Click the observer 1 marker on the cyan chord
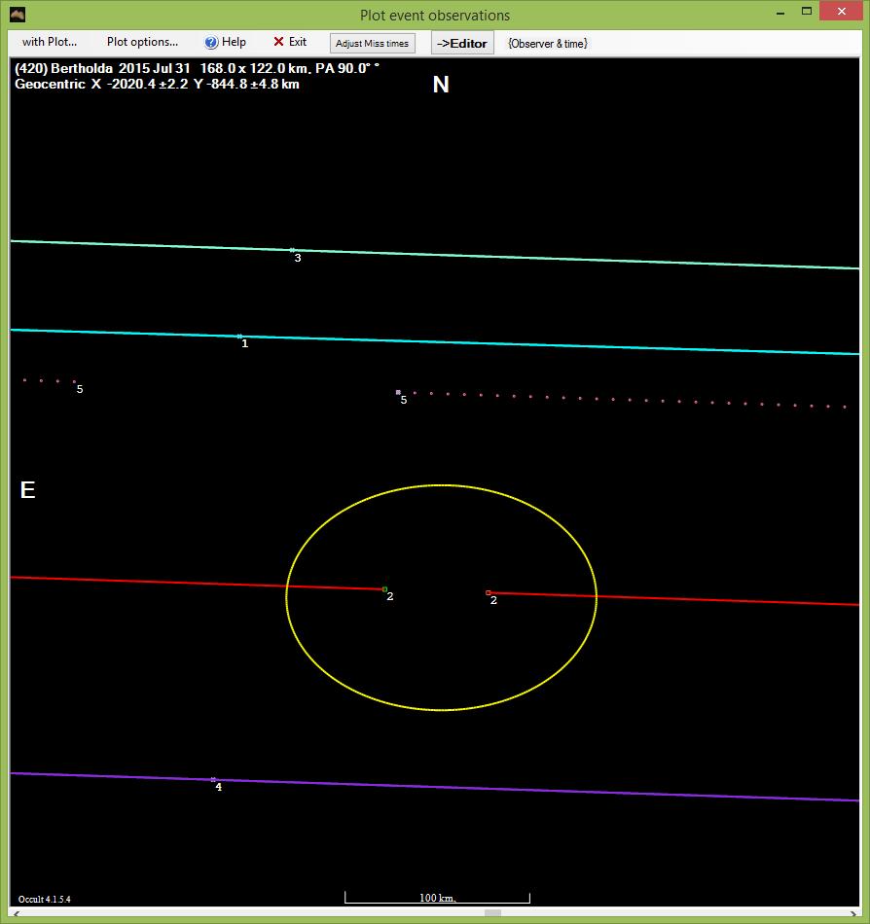Image resolution: width=870 pixels, height=924 pixels. coord(239,337)
